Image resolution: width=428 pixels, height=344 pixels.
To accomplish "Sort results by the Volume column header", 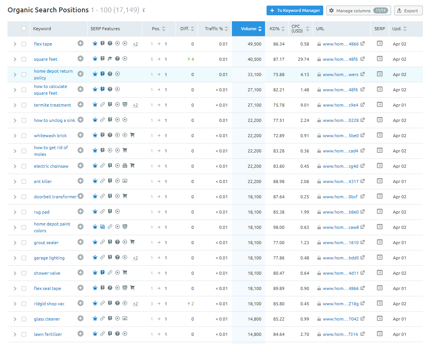I will [248, 29].
